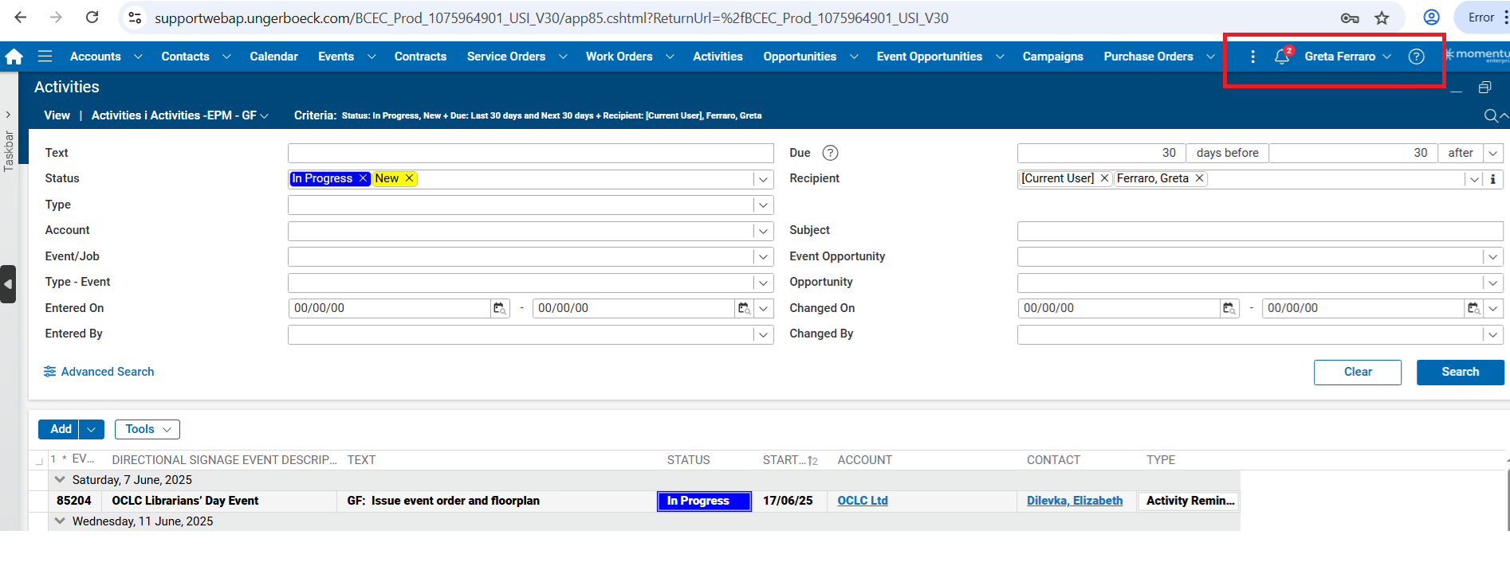
Task: Open the Status dropdown arrow
Action: click(763, 179)
